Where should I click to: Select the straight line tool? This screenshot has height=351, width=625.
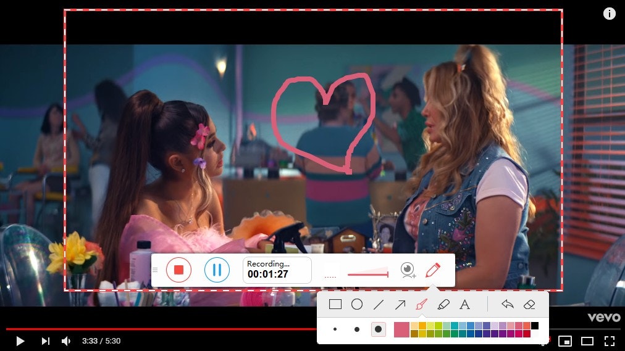[x=379, y=305]
